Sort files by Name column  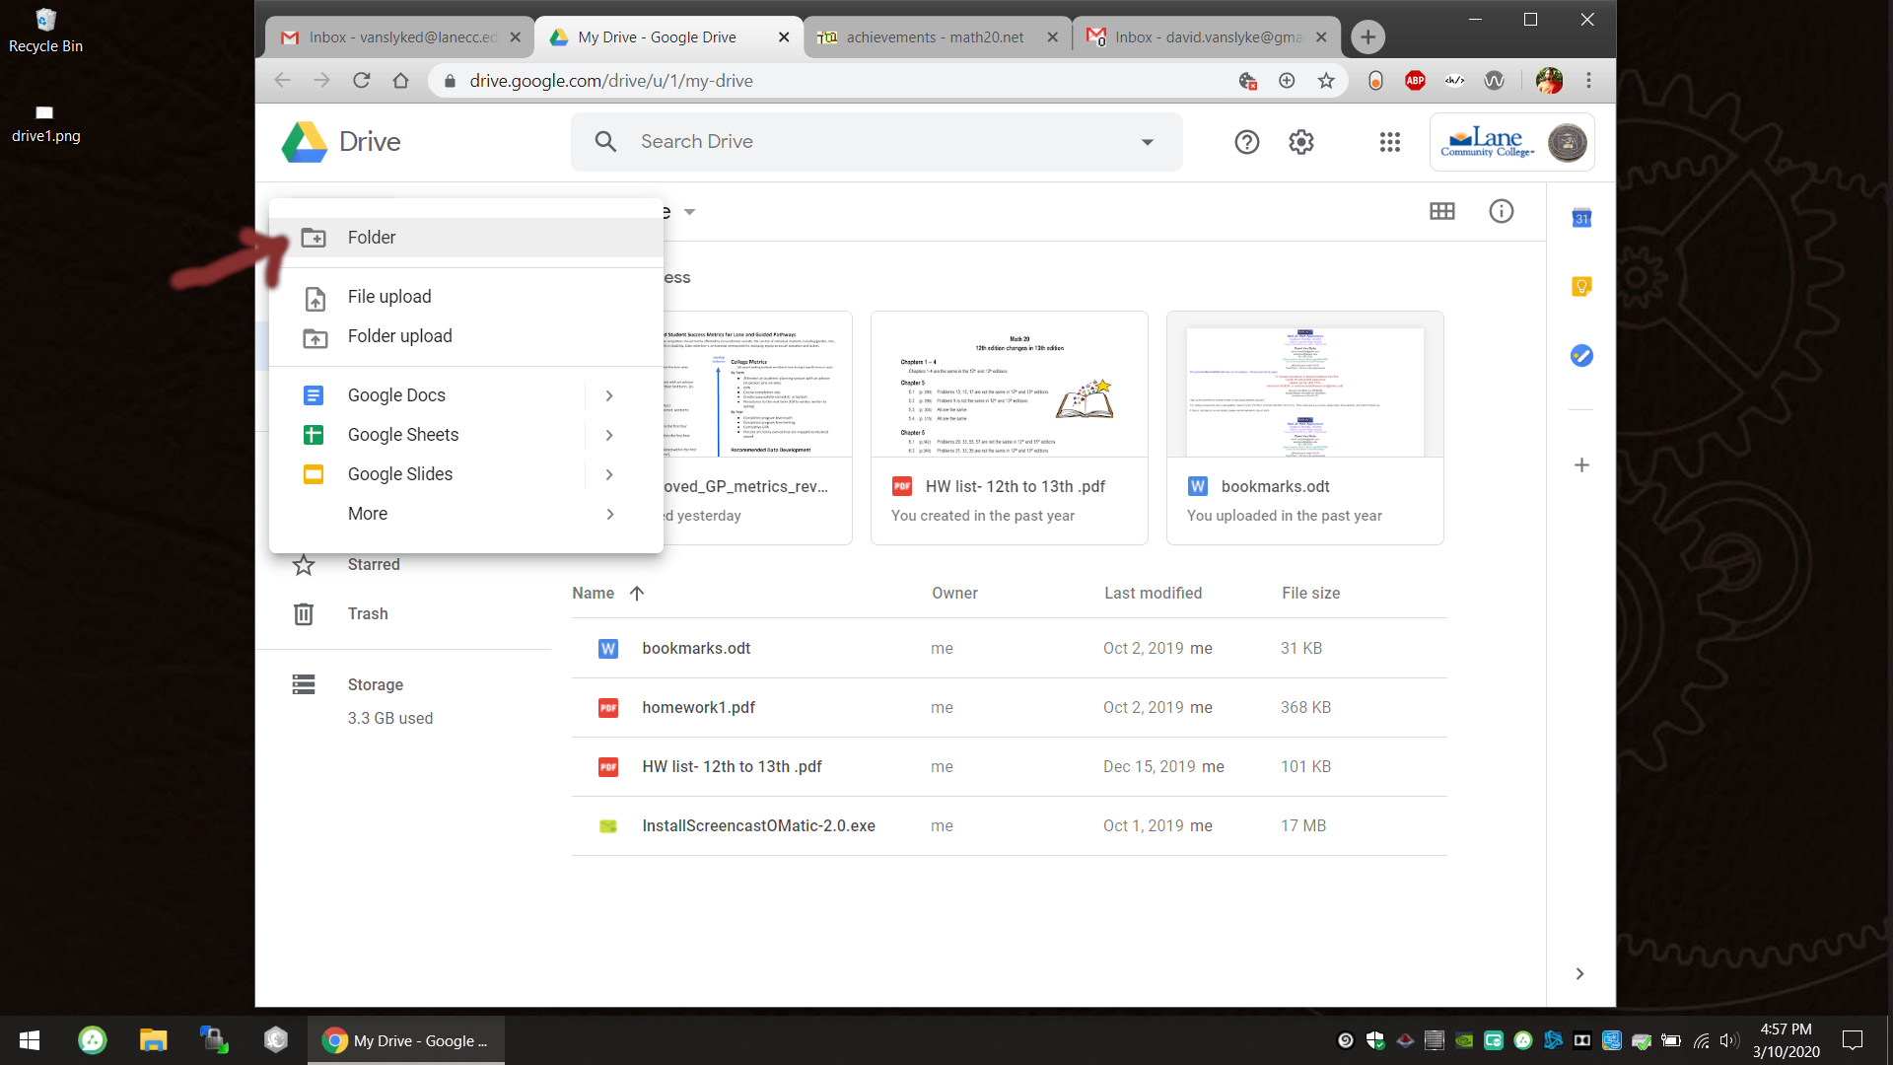[x=593, y=593]
